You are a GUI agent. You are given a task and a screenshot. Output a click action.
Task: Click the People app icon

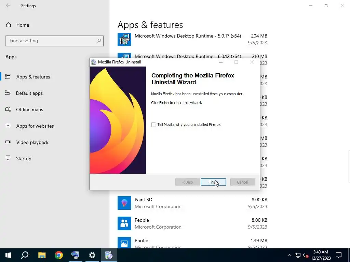[124, 223]
